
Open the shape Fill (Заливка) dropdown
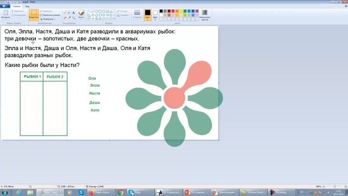(x=123, y=15)
